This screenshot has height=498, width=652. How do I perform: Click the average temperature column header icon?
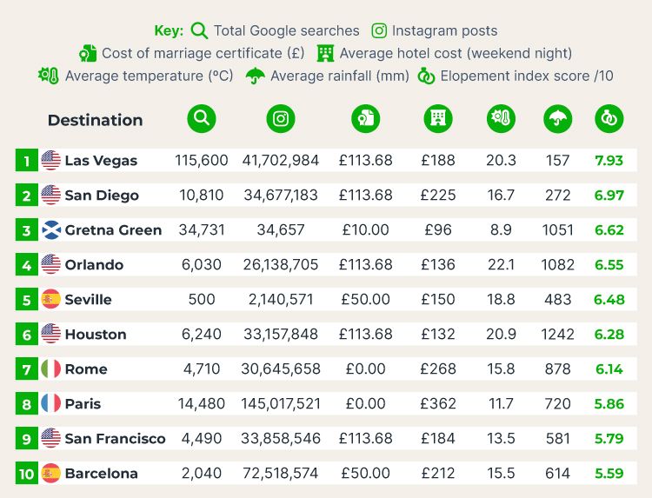click(x=501, y=119)
